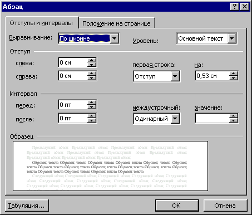Image resolution: width=252 pixels, height=215 pixels.
Task: Click the 0,53 см input field
Action: 212,76
